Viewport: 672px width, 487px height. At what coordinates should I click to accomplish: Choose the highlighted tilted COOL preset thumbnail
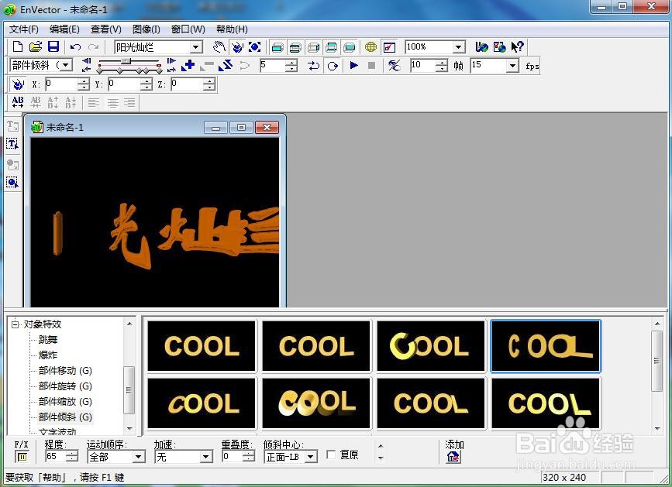click(x=546, y=346)
